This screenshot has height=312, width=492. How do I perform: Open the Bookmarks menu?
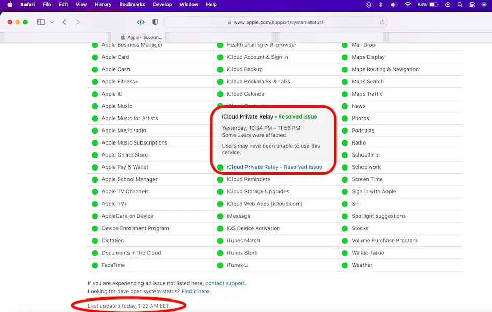pyautogui.click(x=132, y=4)
